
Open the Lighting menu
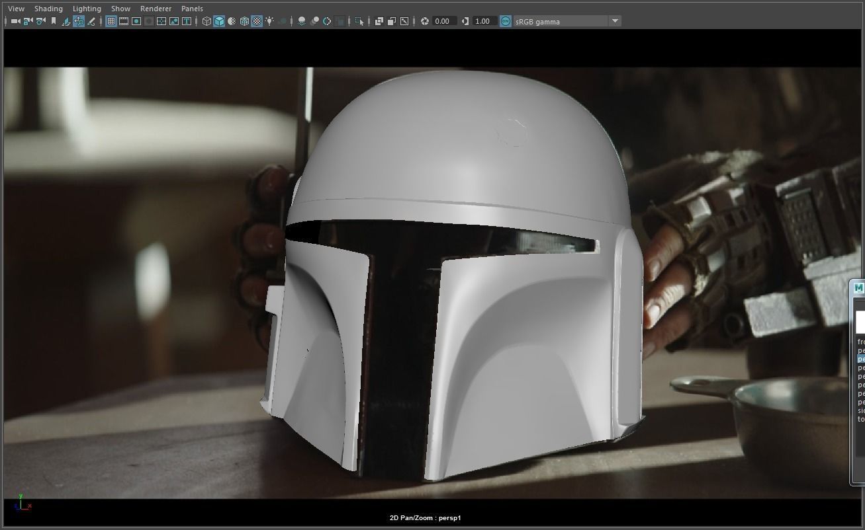[87, 9]
